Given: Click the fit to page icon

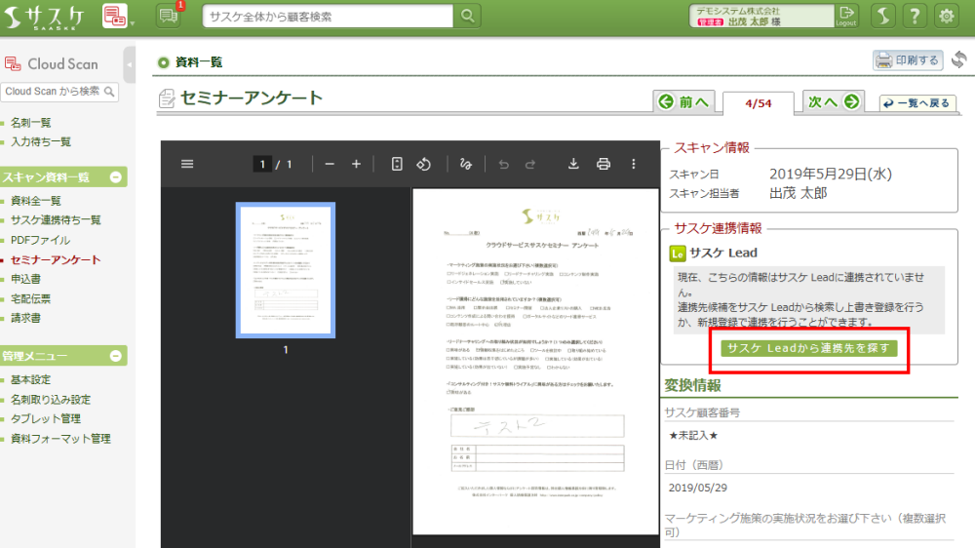Looking at the screenshot, I should [x=397, y=164].
